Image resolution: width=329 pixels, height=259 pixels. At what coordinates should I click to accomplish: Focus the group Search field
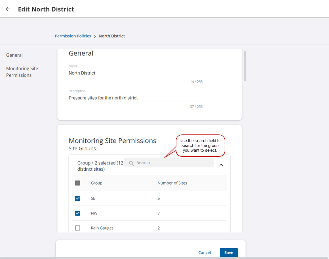click(173, 163)
